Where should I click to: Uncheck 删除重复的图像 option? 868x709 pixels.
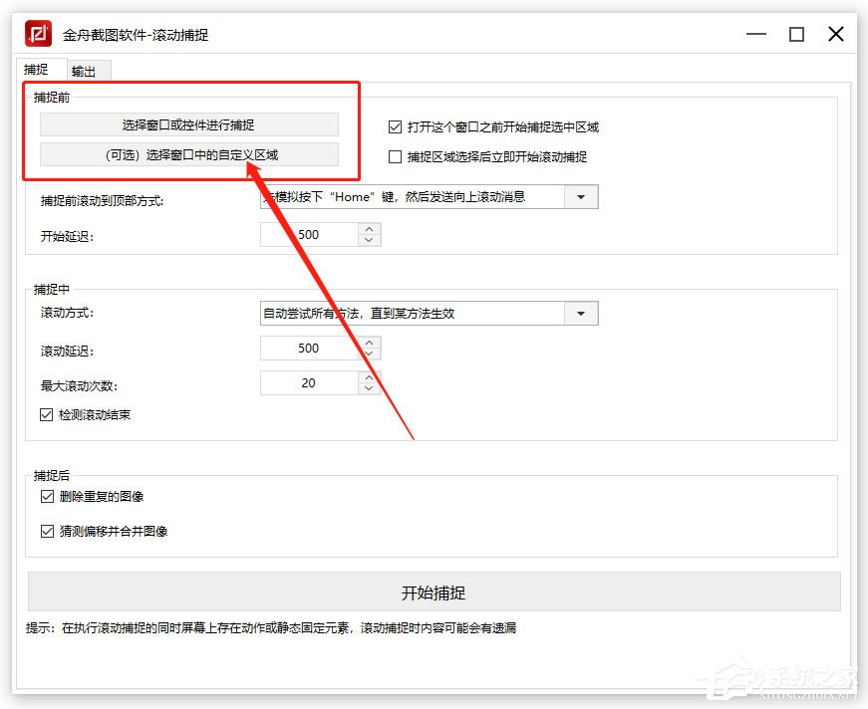click(47, 495)
